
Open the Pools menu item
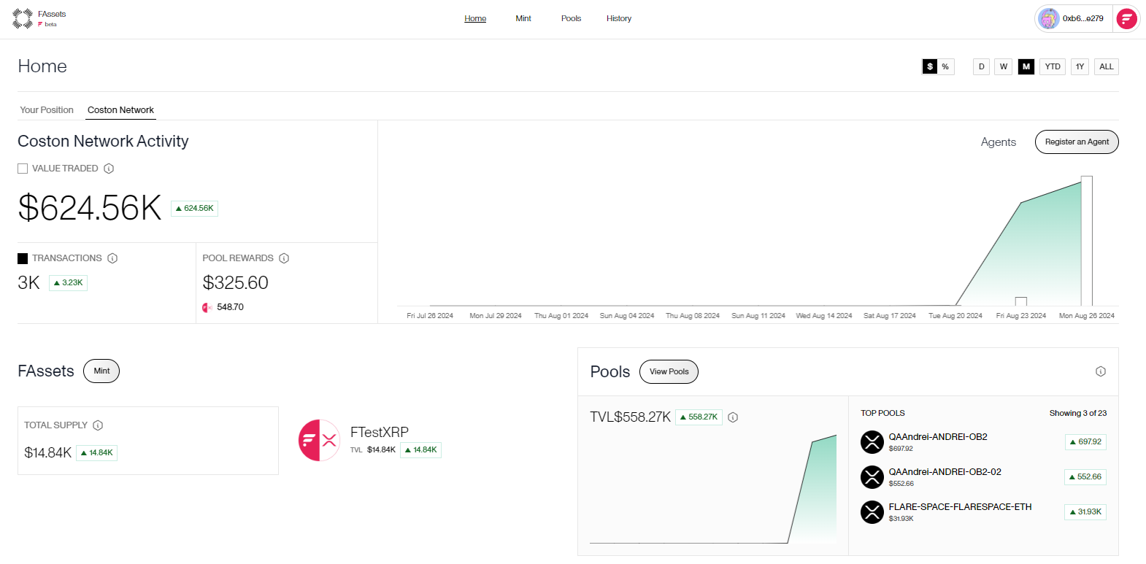tap(571, 18)
